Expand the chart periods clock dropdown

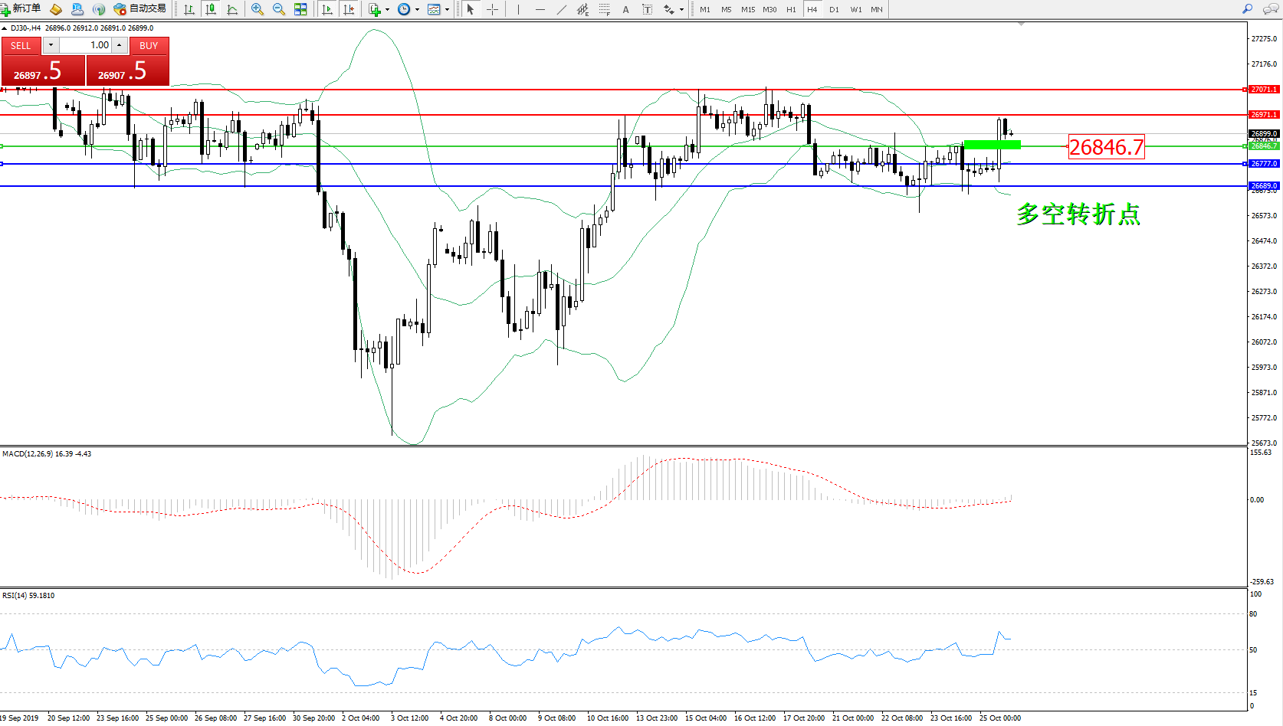(417, 10)
